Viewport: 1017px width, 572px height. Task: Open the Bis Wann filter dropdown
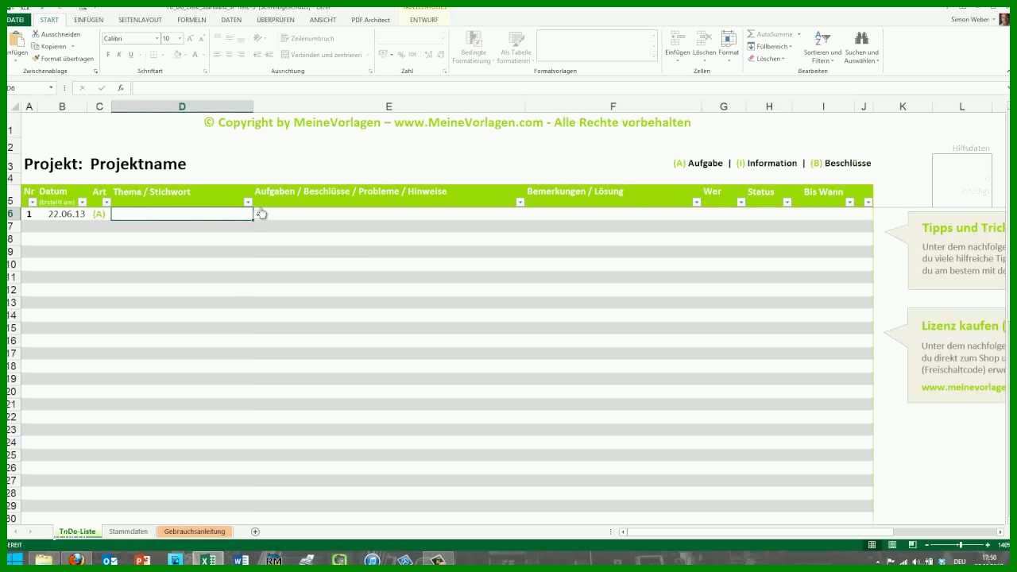pyautogui.click(x=849, y=203)
